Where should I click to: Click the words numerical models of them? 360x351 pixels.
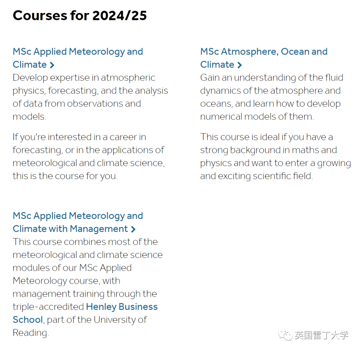257,117
